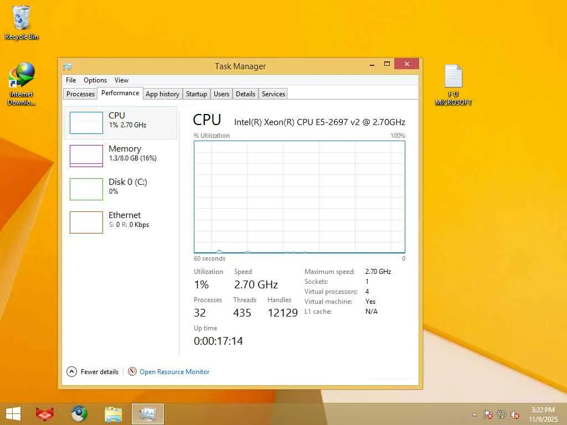The image size is (567, 425).
Task: Click the Resource Monitor gauge icon
Action: (132, 371)
